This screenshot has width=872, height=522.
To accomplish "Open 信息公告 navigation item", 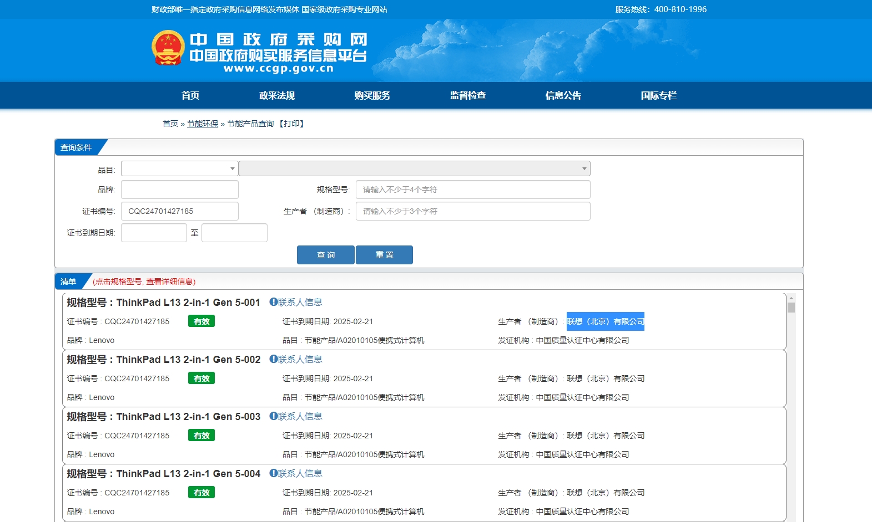I will click(563, 95).
